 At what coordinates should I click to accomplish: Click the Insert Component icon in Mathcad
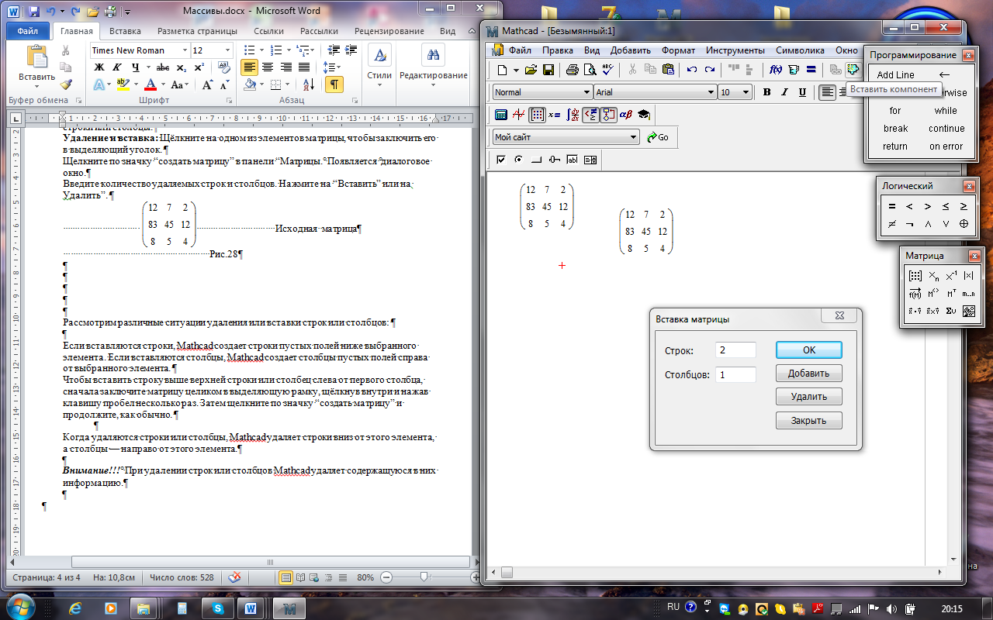point(853,70)
